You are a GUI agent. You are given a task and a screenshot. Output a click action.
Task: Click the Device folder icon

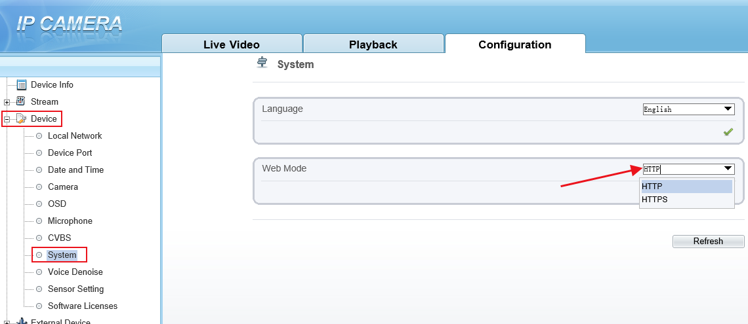[22, 118]
